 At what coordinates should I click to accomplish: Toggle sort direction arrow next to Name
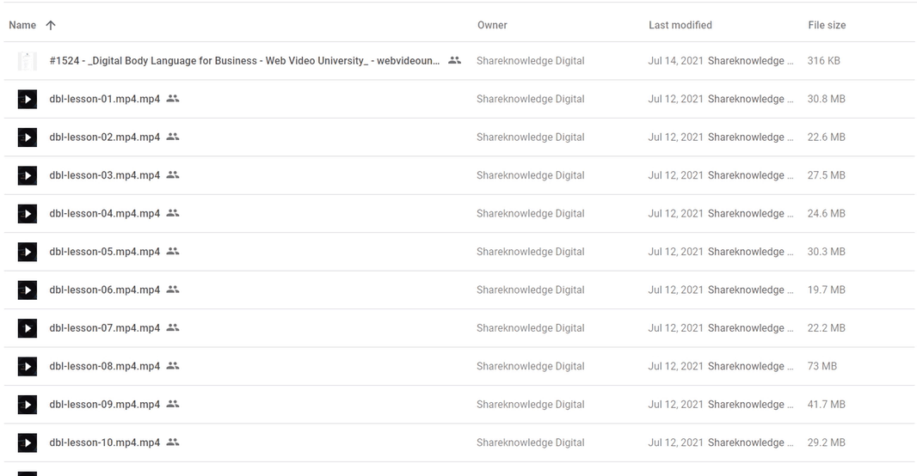51,25
